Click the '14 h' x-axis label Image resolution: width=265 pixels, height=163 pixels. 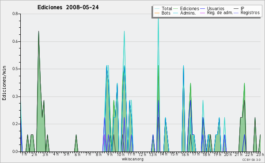(163, 154)
